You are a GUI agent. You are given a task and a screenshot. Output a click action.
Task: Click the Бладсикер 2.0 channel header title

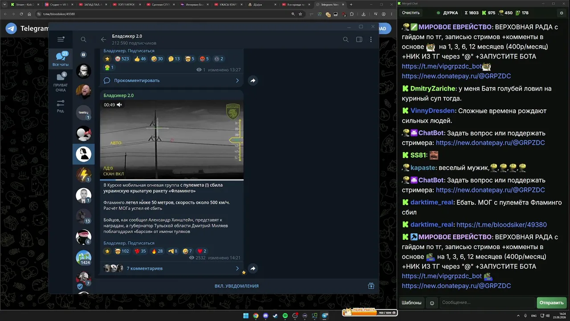click(x=127, y=36)
